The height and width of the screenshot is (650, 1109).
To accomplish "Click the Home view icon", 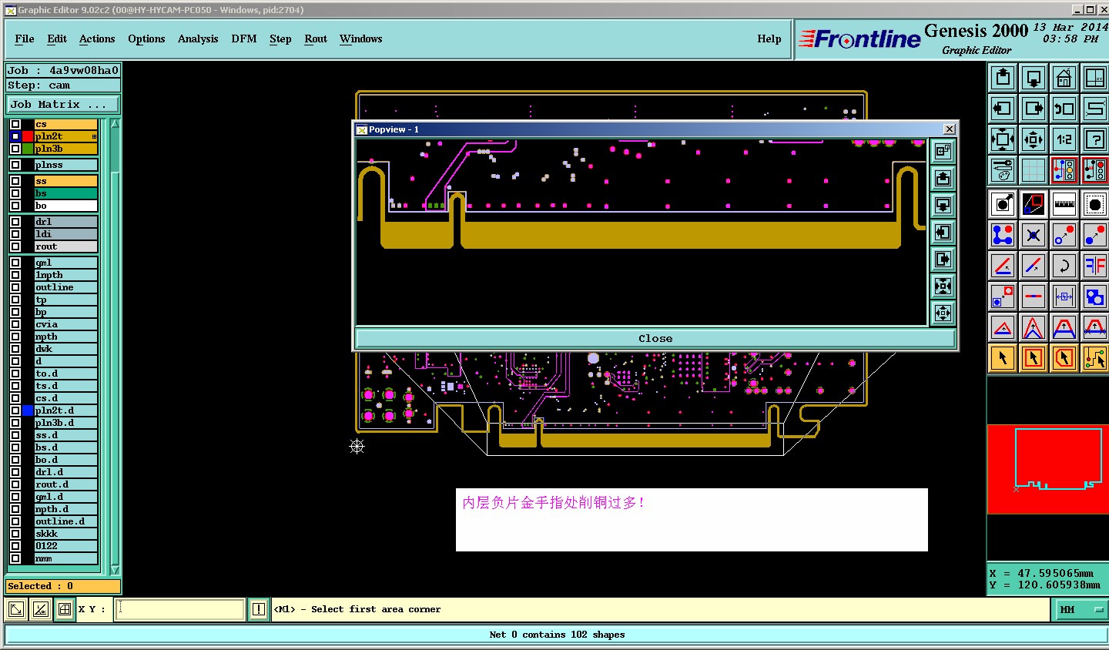I will tap(1064, 78).
